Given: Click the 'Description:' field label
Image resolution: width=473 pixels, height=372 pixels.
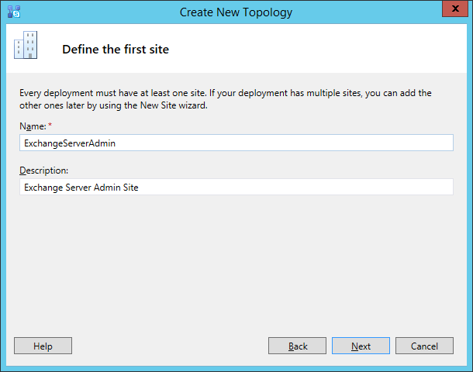Looking at the screenshot, I should (43, 170).
